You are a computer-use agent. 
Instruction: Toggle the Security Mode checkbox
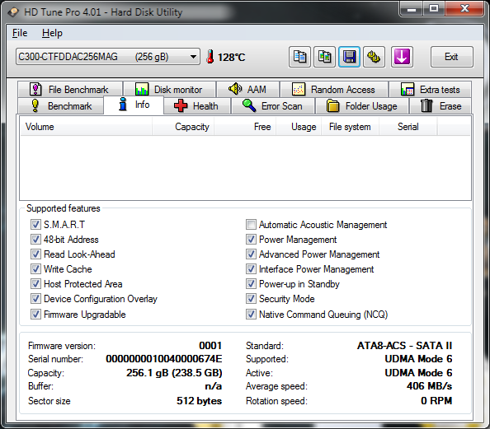coord(251,299)
